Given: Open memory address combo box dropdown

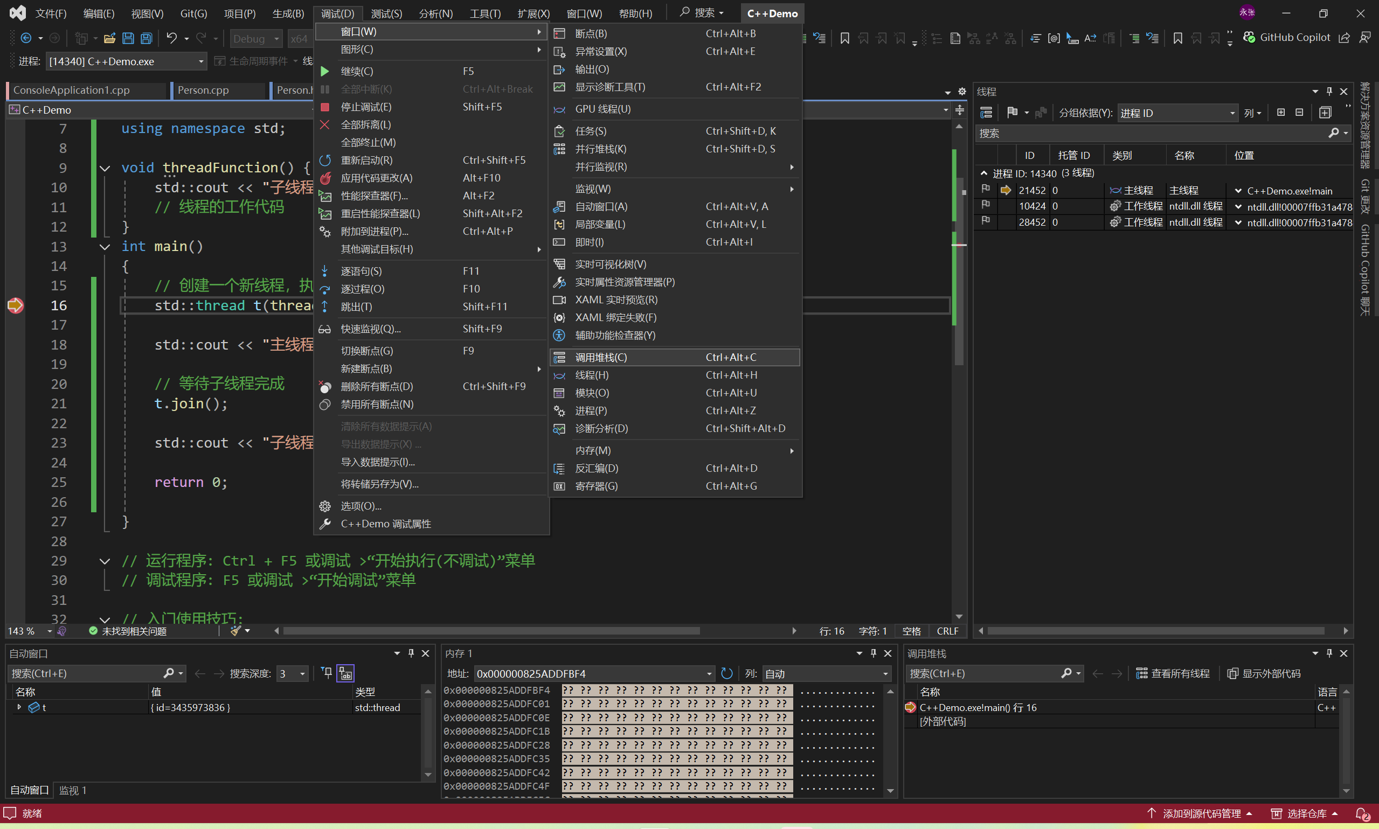Looking at the screenshot, I should click(x=709, y=674).
